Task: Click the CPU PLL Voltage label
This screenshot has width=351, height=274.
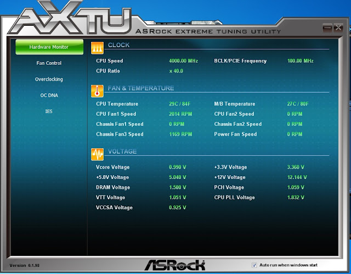Action: pos(234,197)
